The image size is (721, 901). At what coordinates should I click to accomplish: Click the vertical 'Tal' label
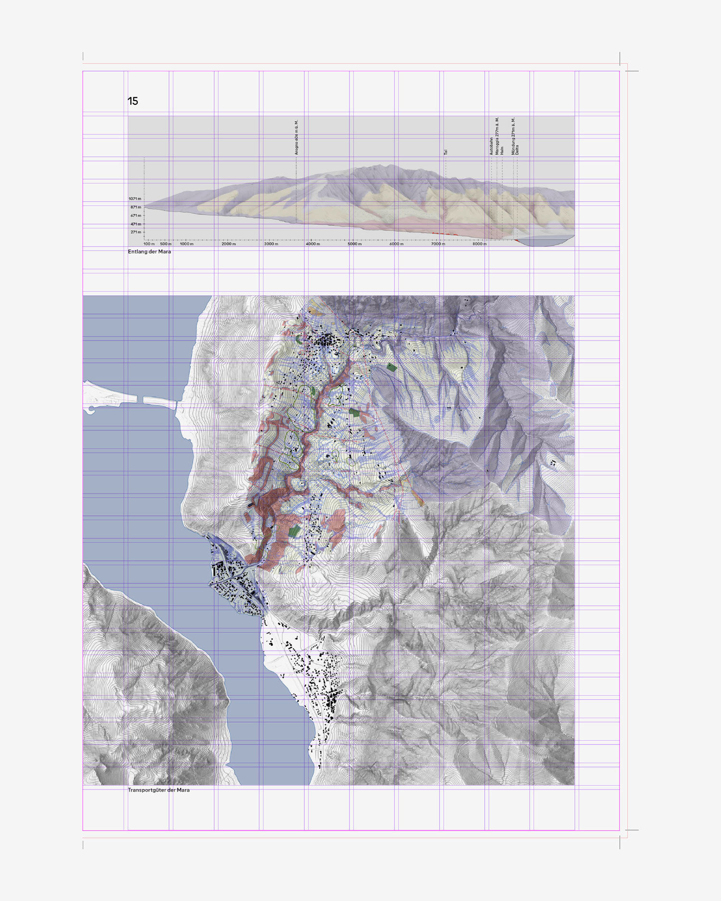tap(446, 152)
